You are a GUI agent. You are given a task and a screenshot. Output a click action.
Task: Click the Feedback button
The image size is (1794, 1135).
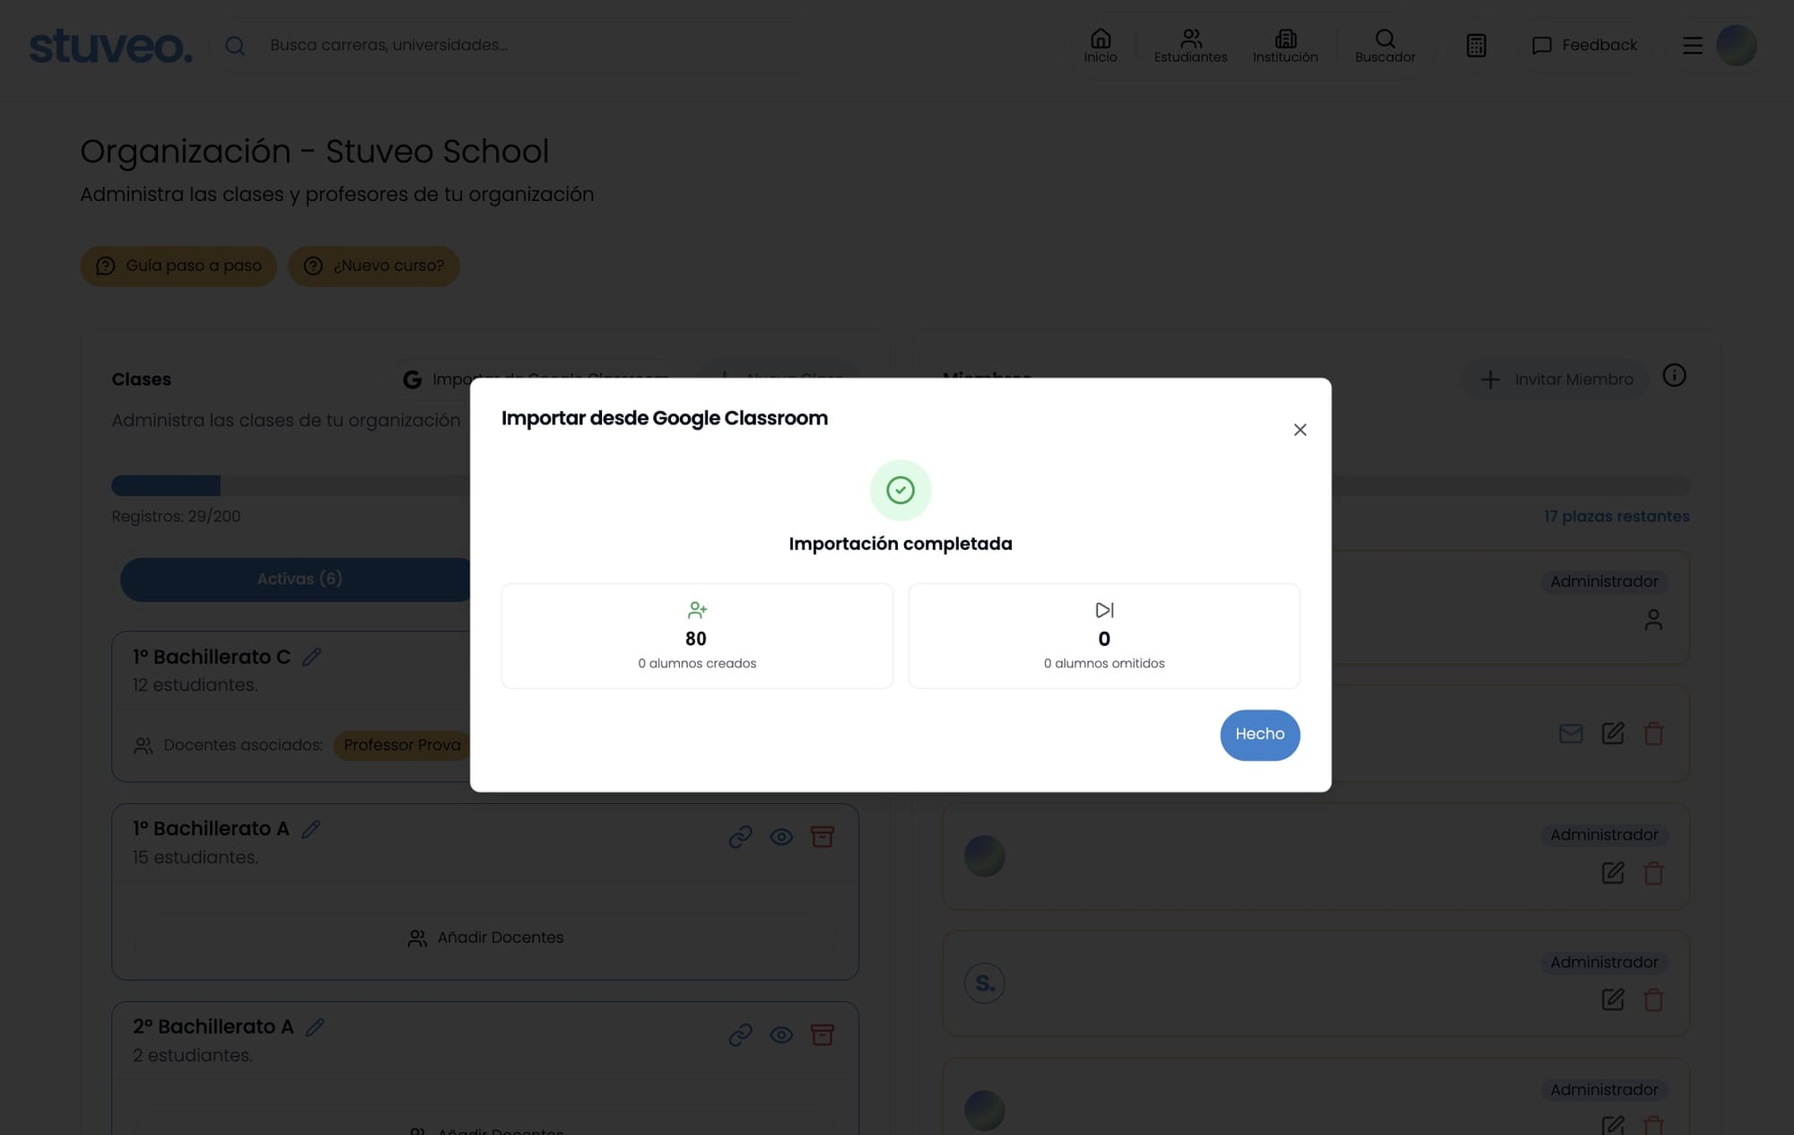tap(1584, 46)
